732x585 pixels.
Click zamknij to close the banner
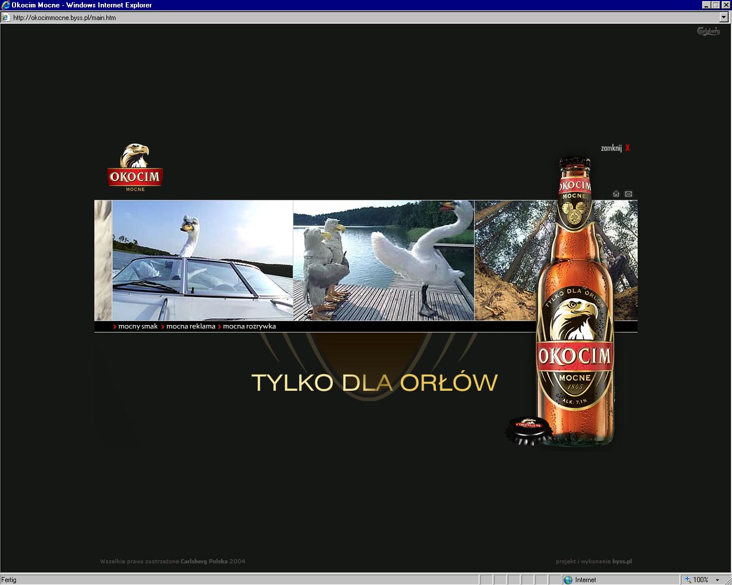click(x=610, y=147)
